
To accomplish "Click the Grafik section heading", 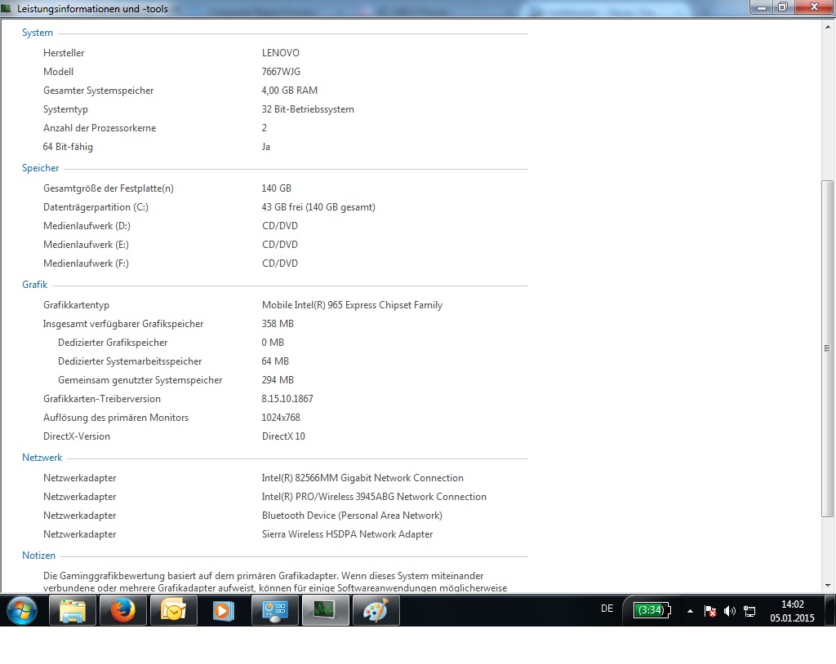I will (34, 285).
